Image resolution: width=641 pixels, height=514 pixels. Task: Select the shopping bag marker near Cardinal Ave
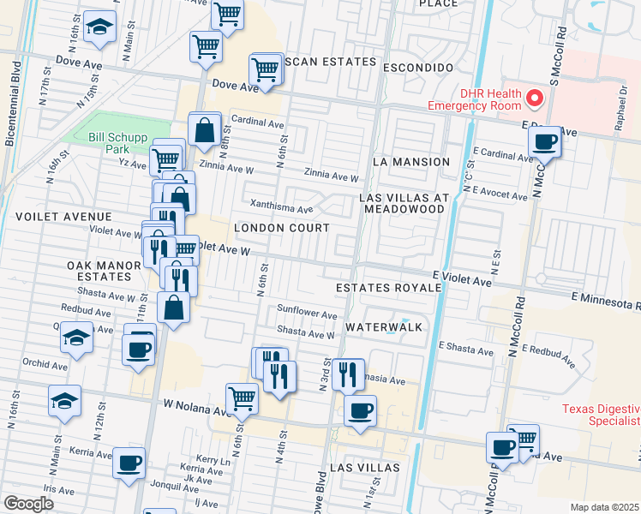tap(206, 131)
